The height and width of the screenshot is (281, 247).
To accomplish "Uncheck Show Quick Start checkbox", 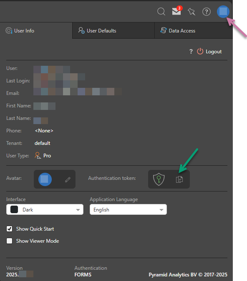I will coord(9,229).
